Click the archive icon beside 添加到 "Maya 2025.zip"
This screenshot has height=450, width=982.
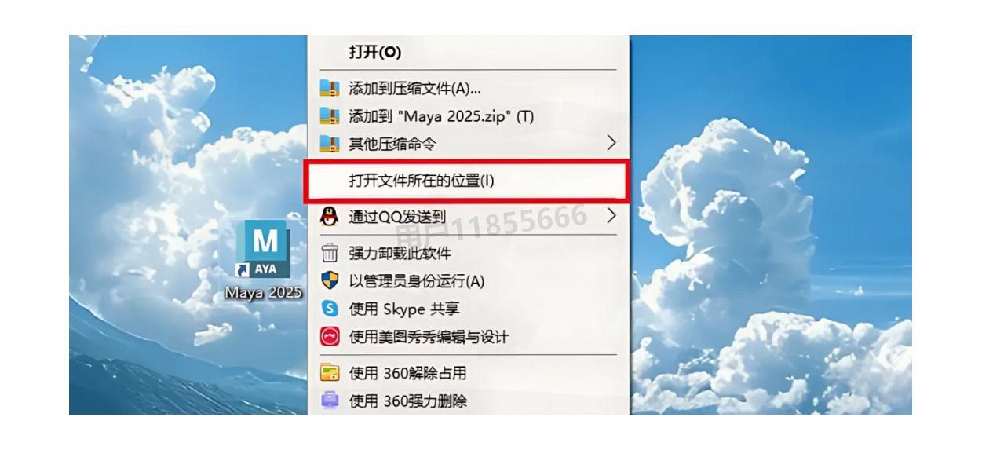(x=330, y=116)
